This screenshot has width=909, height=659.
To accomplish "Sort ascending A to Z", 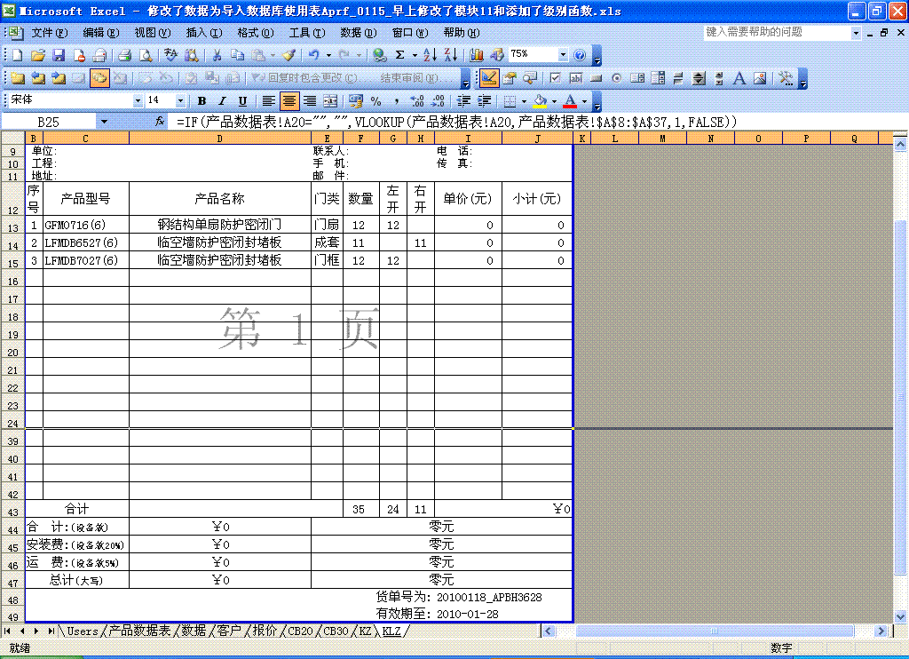I will click(430, 55).
